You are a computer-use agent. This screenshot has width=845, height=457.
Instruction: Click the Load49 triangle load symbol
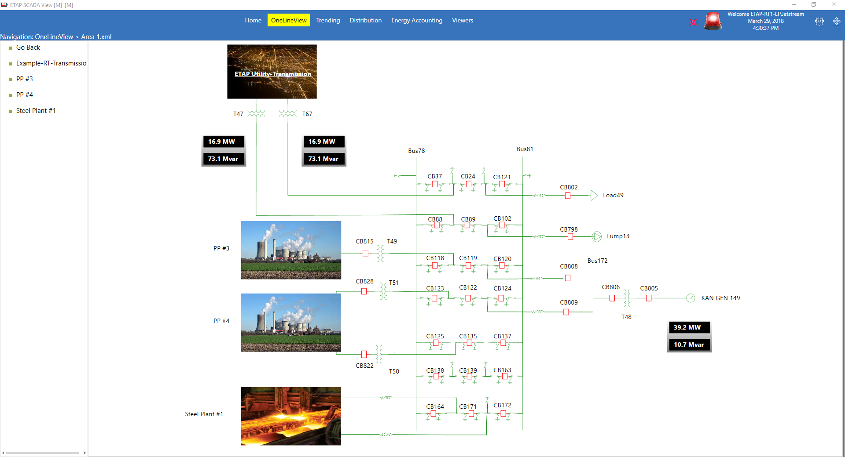coord(594,196)
